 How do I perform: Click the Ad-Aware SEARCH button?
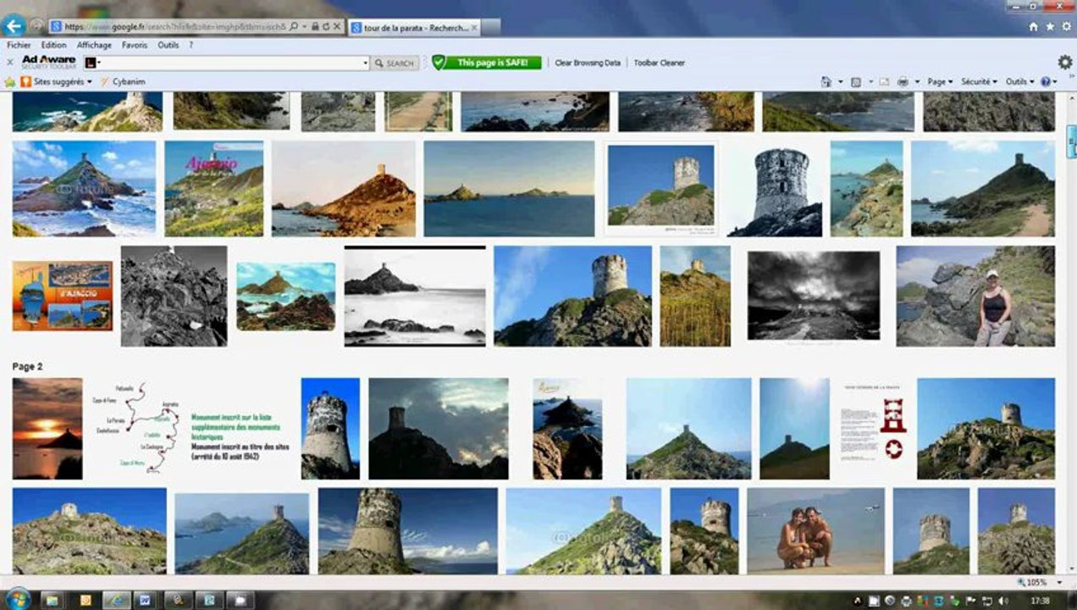[395, 63]
